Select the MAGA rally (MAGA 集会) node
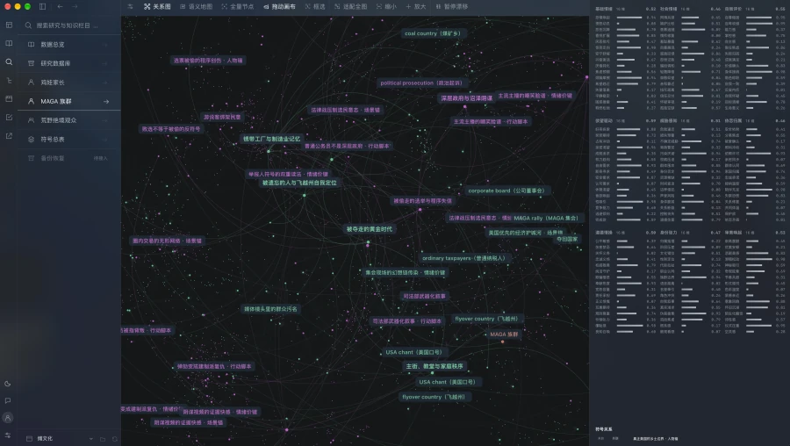This screenshot has width=790, height=446. (x=546, y=219)
